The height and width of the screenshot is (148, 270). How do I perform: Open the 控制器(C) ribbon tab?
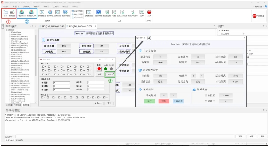[26, 6]
